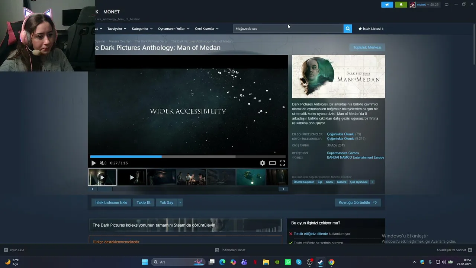The image size is (476, 268).
Task: Expand the Tavsiyeler menu
Action: click(x=117, y=29)
